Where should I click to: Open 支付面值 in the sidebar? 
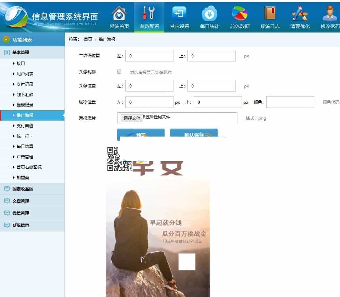pos(25,126)
